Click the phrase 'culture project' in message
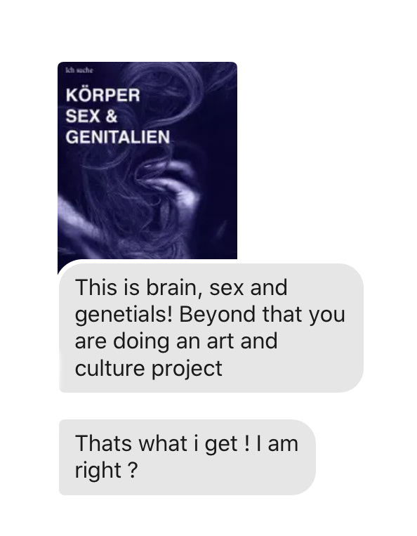Screen dimensions: 417x536 [149, 369]
